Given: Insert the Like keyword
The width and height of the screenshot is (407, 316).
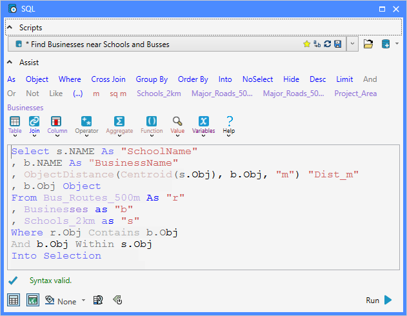Looking at the screenshot, I should pos(56,94).
